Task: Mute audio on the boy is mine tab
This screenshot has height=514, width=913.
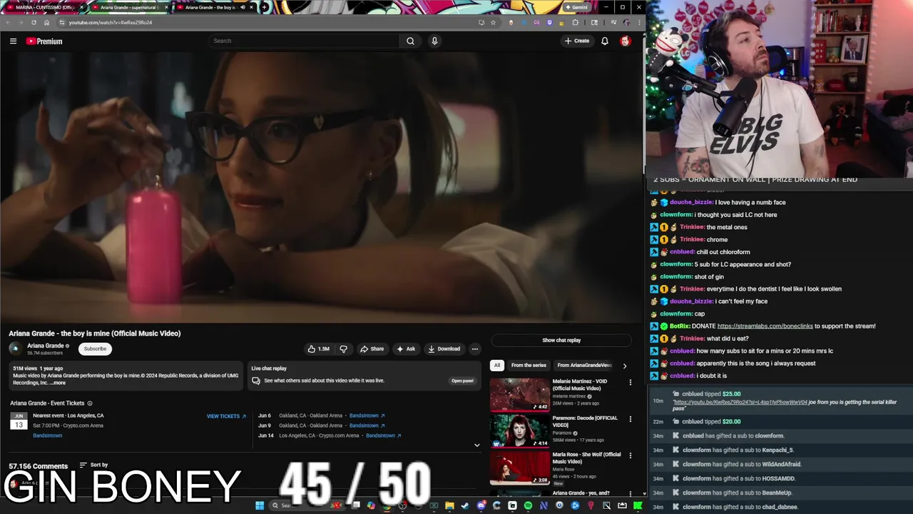Action: 243,7
